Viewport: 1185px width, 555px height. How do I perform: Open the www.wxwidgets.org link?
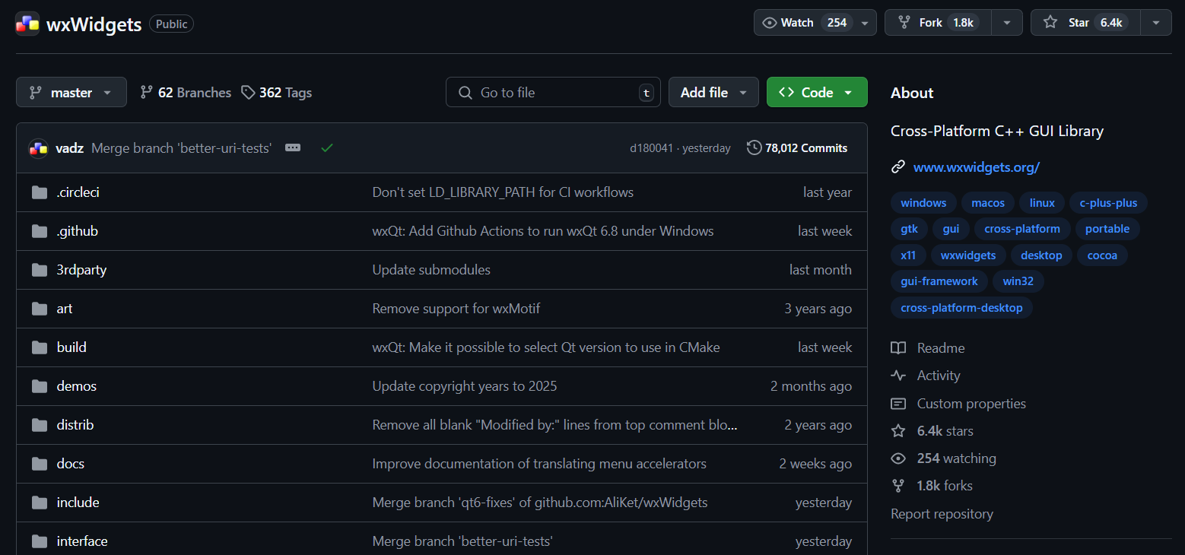976,167
